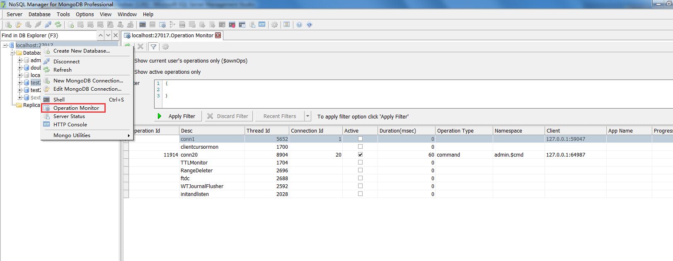The height and width of the screenshot is (261, 673).
Task: Click the kill operation X icon
Action: [x=140, y=47]
